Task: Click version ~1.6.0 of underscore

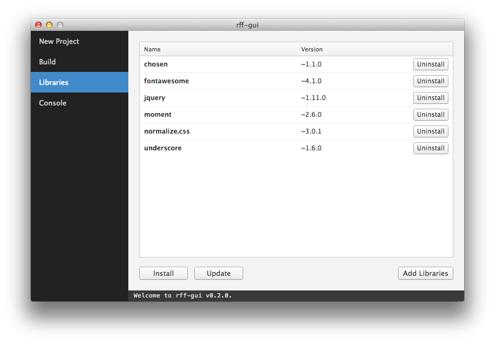Action: pyautogui.click(x=311, y=148)
